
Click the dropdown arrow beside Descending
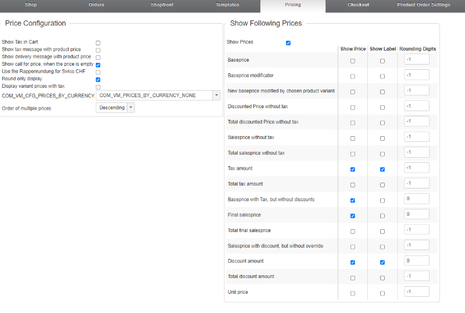(x=131, y=108)
